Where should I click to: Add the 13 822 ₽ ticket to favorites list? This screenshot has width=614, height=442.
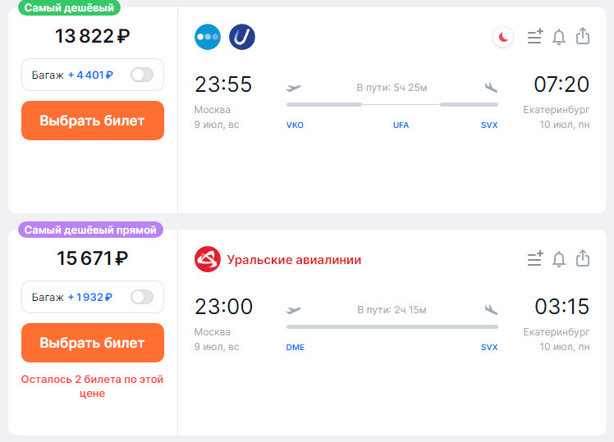(x=535, y=37)
